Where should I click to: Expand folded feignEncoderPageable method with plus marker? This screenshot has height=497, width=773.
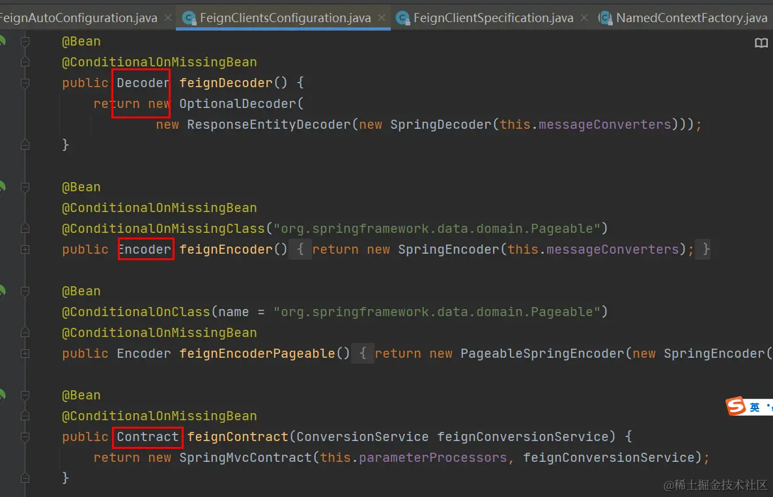pos(25,354)
